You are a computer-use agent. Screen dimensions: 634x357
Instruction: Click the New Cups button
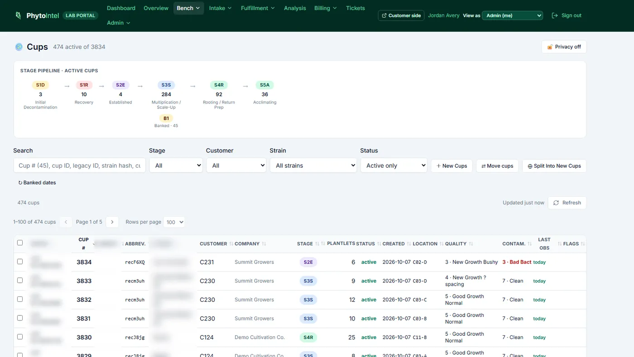click(x=452, y=166)
